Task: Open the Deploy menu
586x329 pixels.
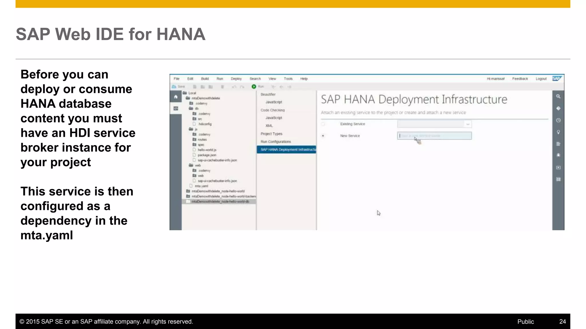Action: 236,79
